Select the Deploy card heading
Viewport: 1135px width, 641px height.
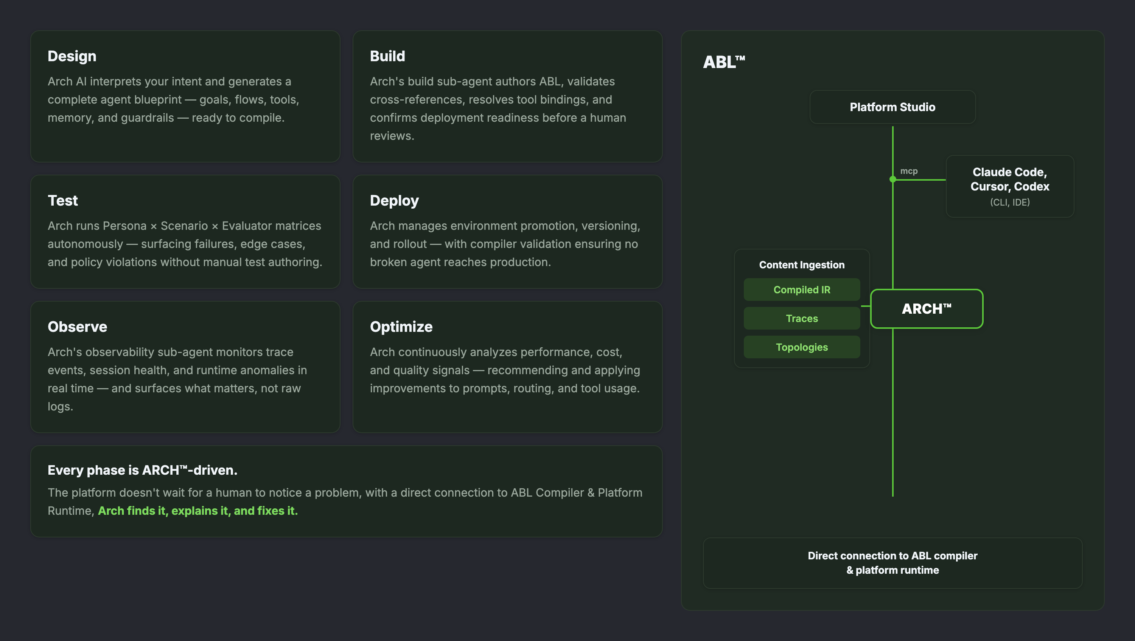(394, 201)
